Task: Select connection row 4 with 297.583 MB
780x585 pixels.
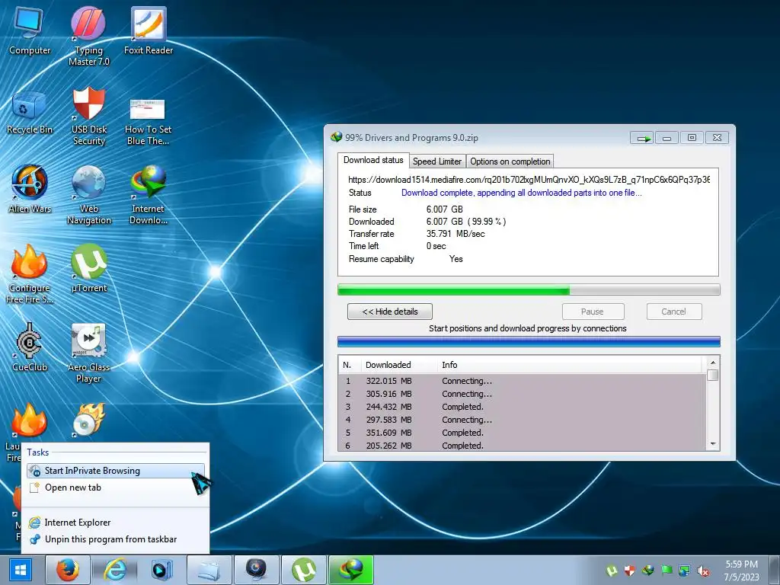Action: 522,420
